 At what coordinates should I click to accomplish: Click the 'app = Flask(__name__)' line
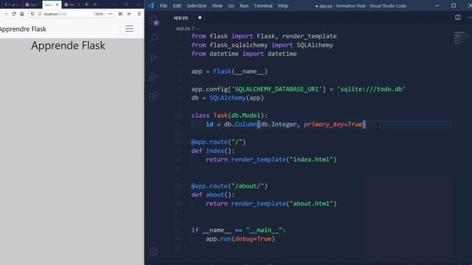(x=229, y=71)
